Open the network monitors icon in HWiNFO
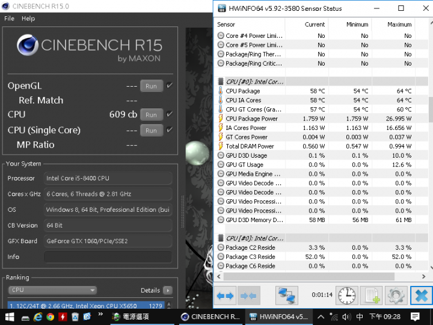The image size is (433, 325). (287, 296)
